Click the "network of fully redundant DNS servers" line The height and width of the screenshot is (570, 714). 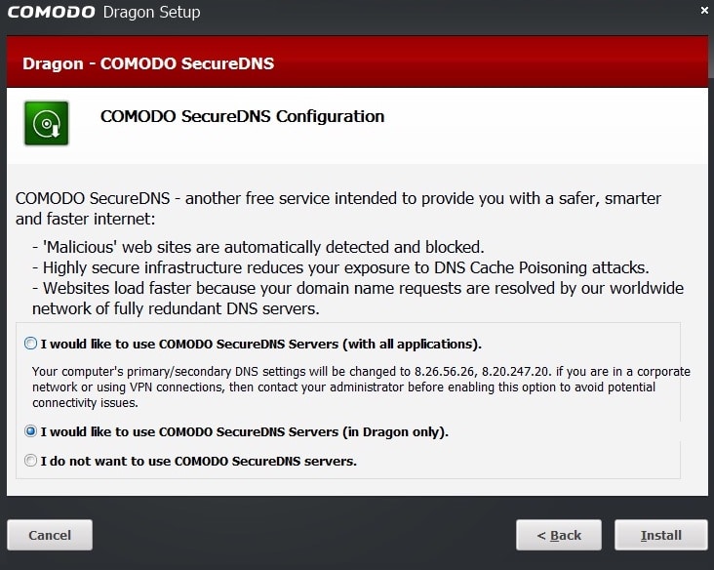coord(176,309)
